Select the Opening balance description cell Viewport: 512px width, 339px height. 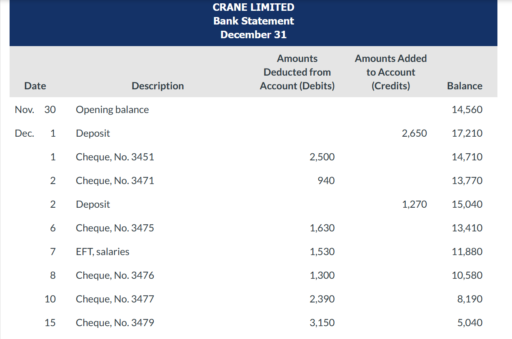[112, 110]
